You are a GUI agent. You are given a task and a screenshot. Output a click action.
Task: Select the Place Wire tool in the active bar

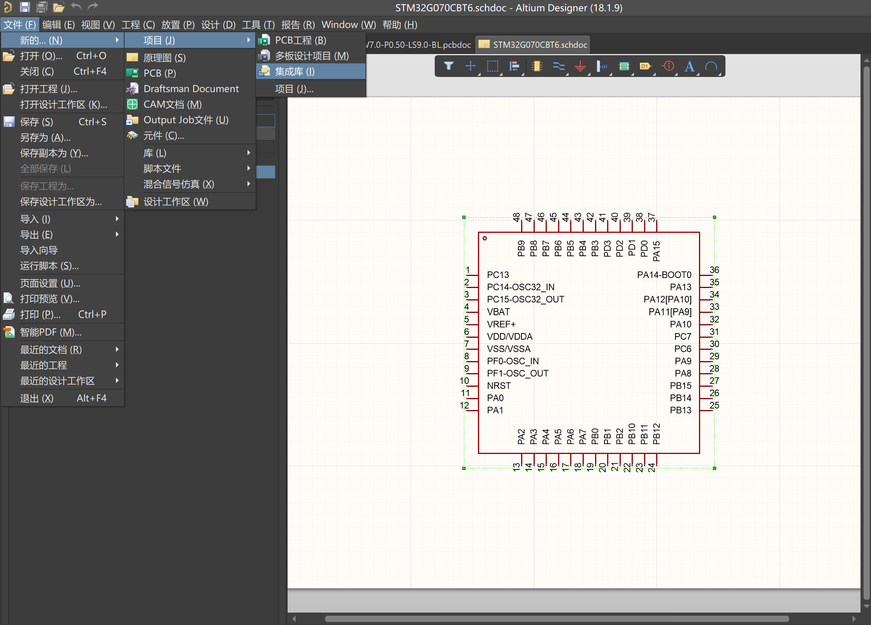[x=558, y=66]
